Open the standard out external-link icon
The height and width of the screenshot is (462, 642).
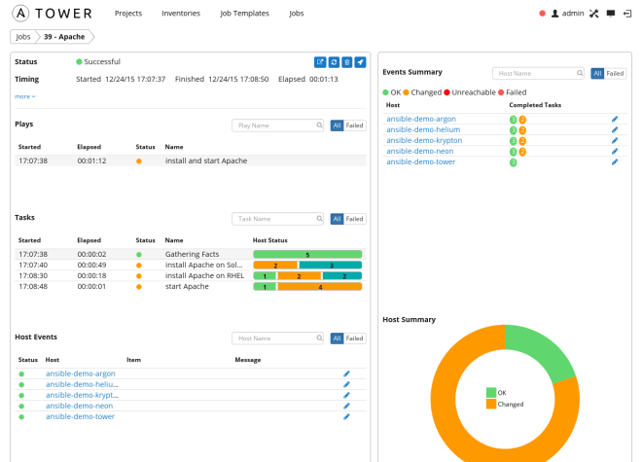coord(320,62)
